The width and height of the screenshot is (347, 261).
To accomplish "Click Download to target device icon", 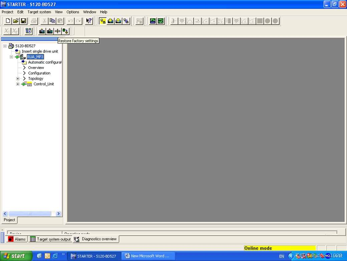I will (50, 31).
